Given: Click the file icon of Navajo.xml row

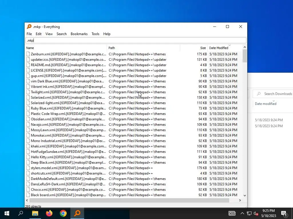Looking at the screenshot, I should 28,125.
